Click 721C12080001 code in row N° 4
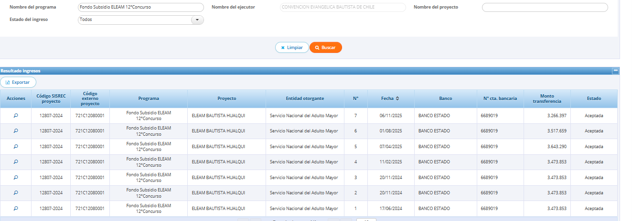632x221 pixels. pos(90,162)
